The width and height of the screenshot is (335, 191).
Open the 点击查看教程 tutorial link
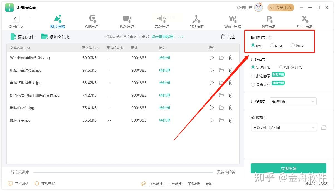tap(163, 37)
